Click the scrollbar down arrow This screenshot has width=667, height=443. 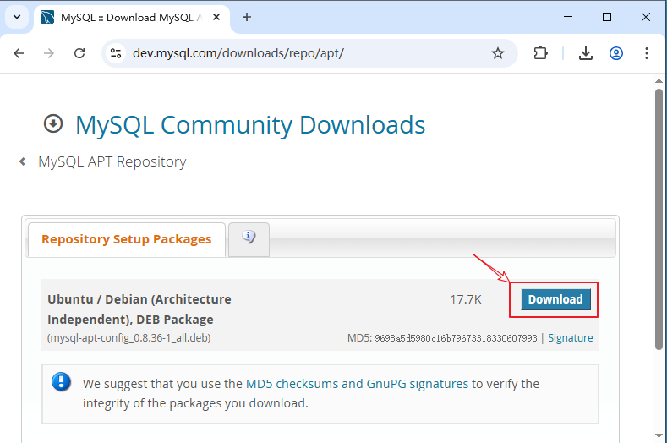point(659,435)
